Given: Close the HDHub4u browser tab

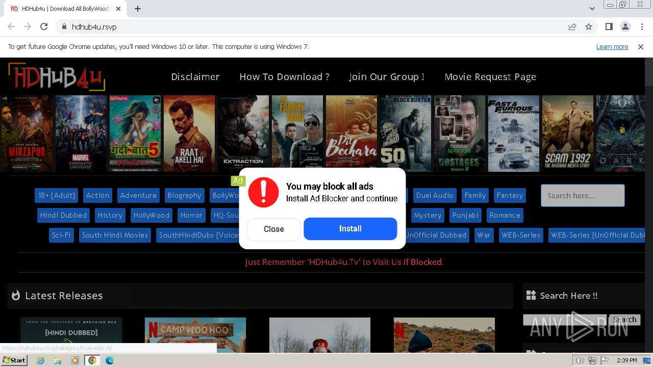Looking at the screenshot, I should [118, 9].
